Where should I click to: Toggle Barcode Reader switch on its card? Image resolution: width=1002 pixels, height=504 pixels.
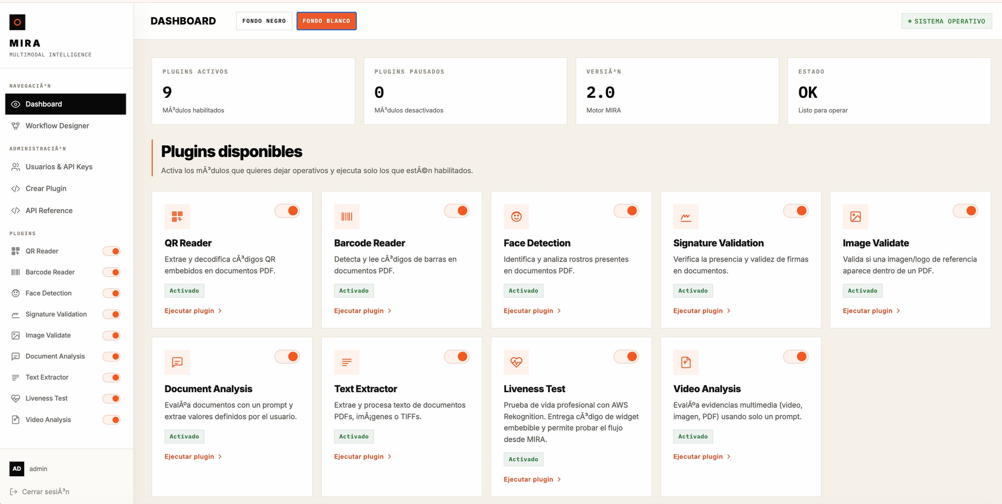[x=456, y=211]
